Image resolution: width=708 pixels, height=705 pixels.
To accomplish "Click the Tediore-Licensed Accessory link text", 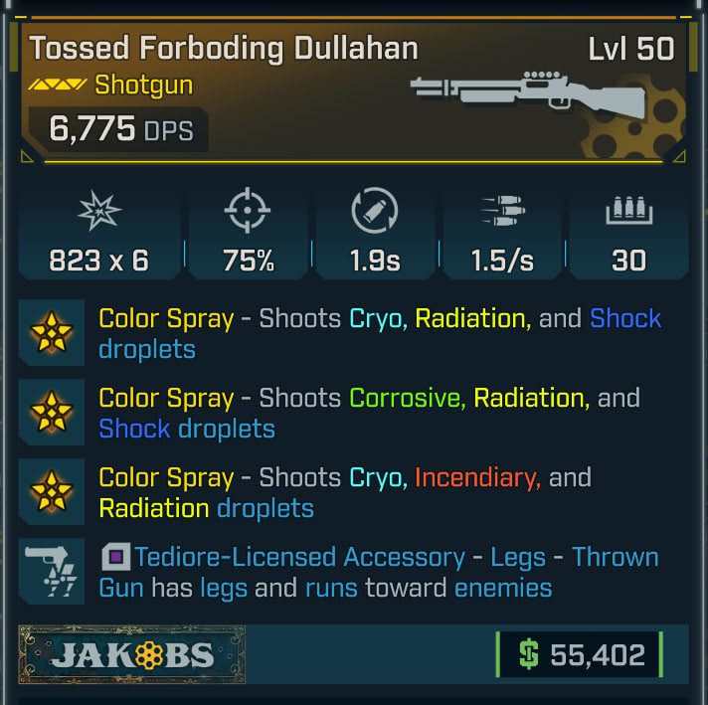I will click(x=299, y=557).
